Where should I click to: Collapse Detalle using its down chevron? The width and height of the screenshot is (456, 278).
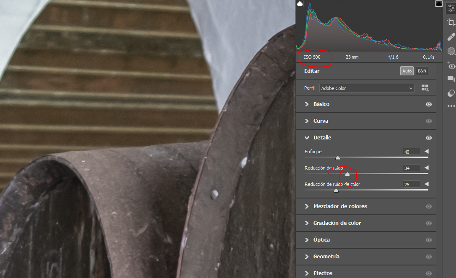click(x=306, y=138)
